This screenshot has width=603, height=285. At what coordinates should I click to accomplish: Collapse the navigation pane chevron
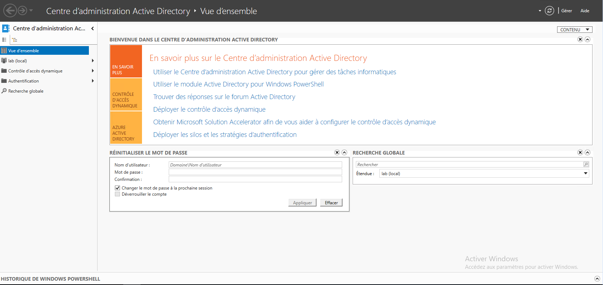92,28
